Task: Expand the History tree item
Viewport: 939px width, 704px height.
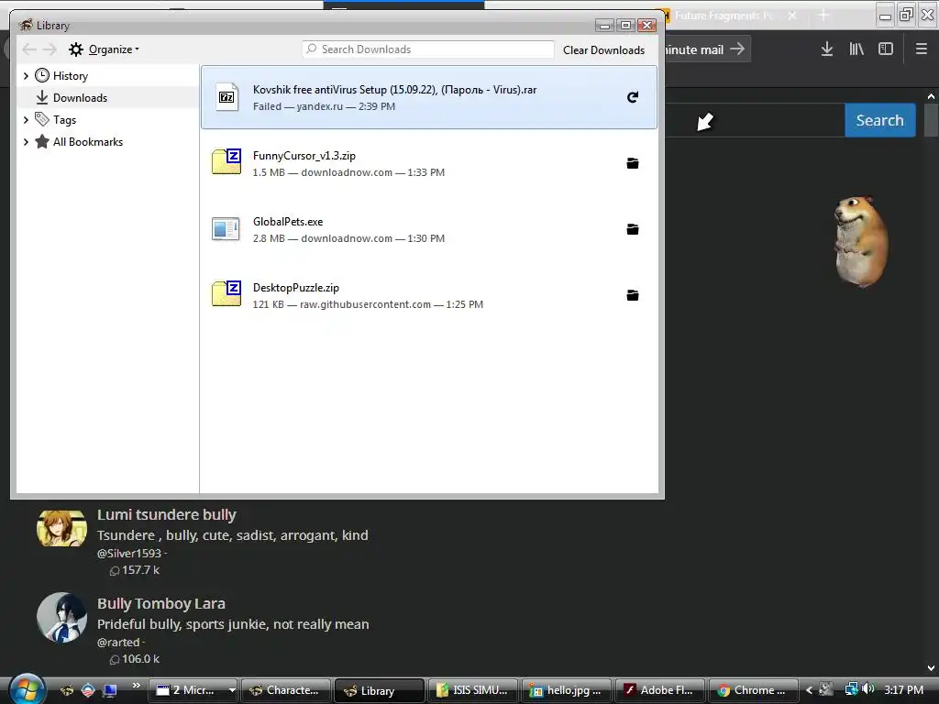Action: [x=26, y=75]
